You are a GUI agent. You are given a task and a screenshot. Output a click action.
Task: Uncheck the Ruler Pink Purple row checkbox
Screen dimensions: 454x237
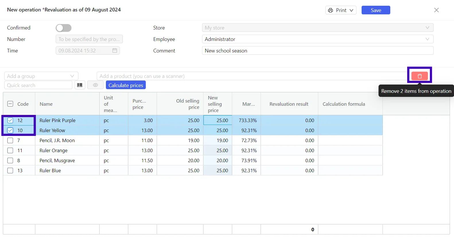click(10, 120)
